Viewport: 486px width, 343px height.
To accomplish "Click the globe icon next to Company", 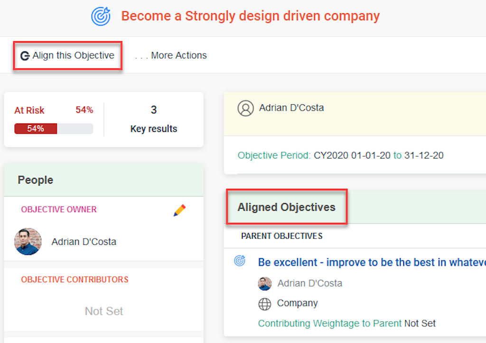I will click(x=264, y=304).
